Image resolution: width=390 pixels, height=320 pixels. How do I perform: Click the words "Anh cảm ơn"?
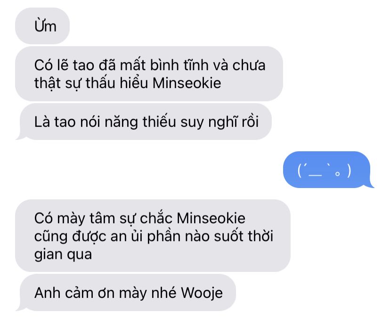point(75,293)
